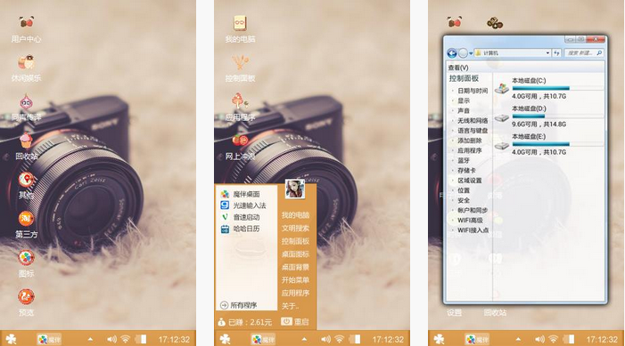Choose 桌面背景 in the start menu
Screen dimensions: 625x346
pyautogui.click(x=295, y=267)
